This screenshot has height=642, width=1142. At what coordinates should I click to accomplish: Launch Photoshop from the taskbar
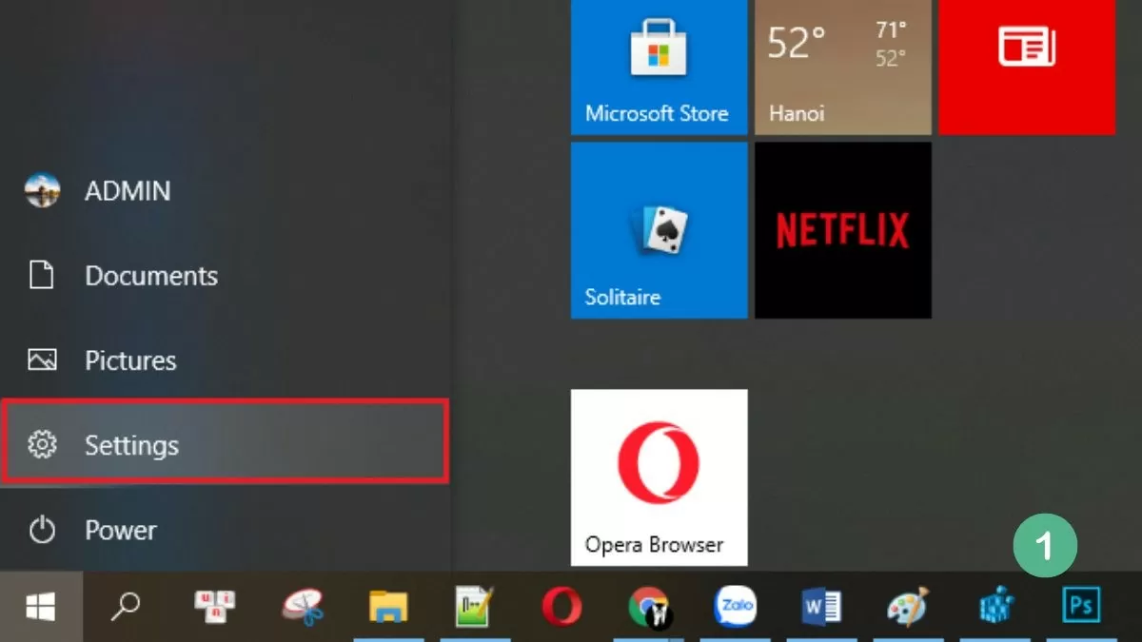pyautogui.click(x=1080, y=606)
